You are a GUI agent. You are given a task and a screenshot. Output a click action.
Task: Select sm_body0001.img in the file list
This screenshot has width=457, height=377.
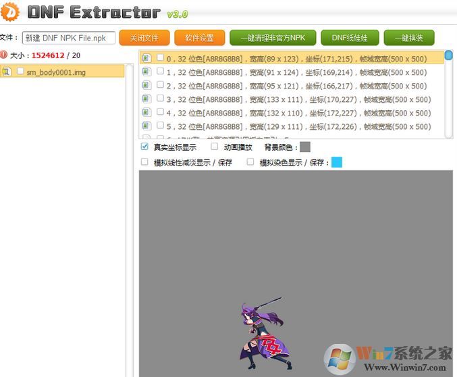click(x=62, y=71)
